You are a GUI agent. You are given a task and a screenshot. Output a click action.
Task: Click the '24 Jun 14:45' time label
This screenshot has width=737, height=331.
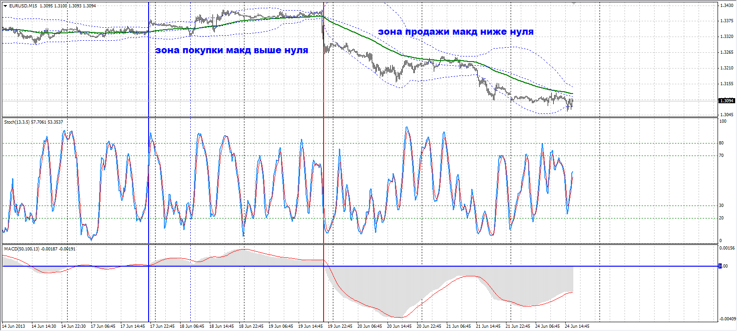(x=577, y=326)
